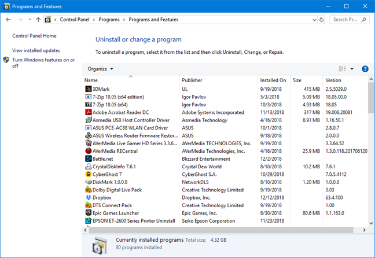Click the refresh button in address bar
Screen dimensions: 375x258
click(321, 20)
